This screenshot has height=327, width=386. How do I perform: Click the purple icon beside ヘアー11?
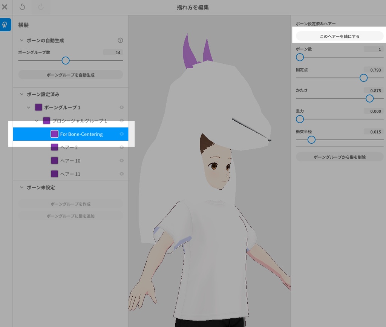[x=54, y=174]
